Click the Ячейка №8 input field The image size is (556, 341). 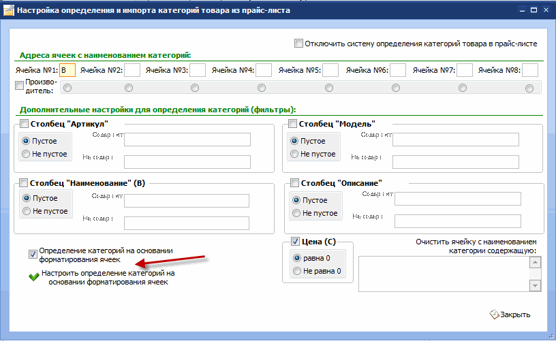coord(530,70)
